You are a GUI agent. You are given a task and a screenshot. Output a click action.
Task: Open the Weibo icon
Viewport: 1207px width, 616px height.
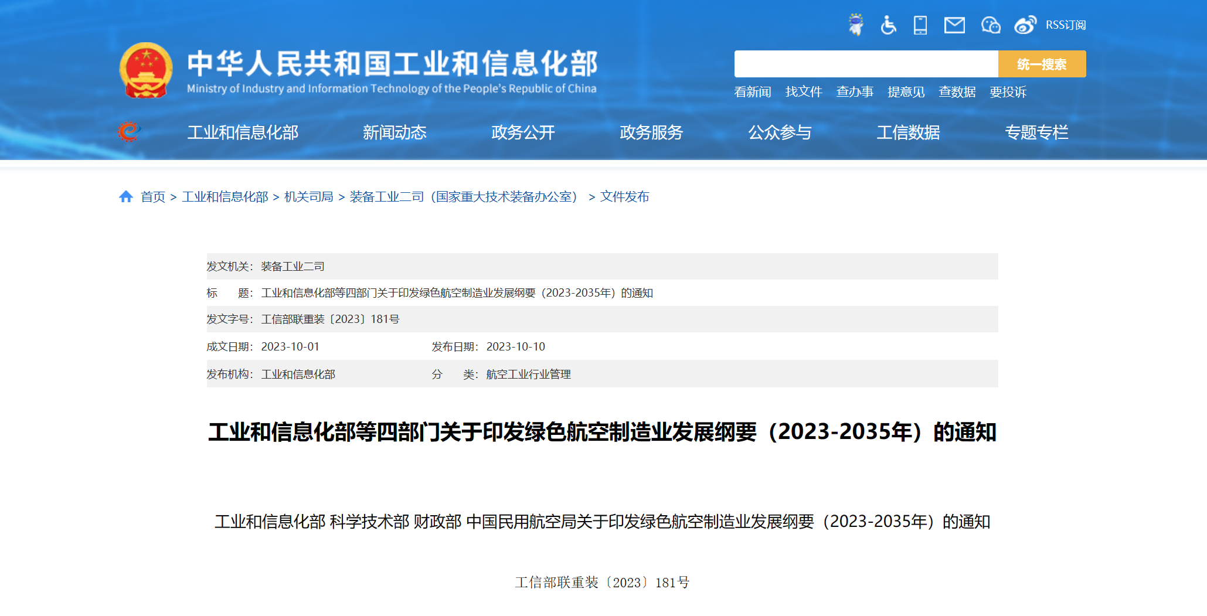tap(1025, 25)
